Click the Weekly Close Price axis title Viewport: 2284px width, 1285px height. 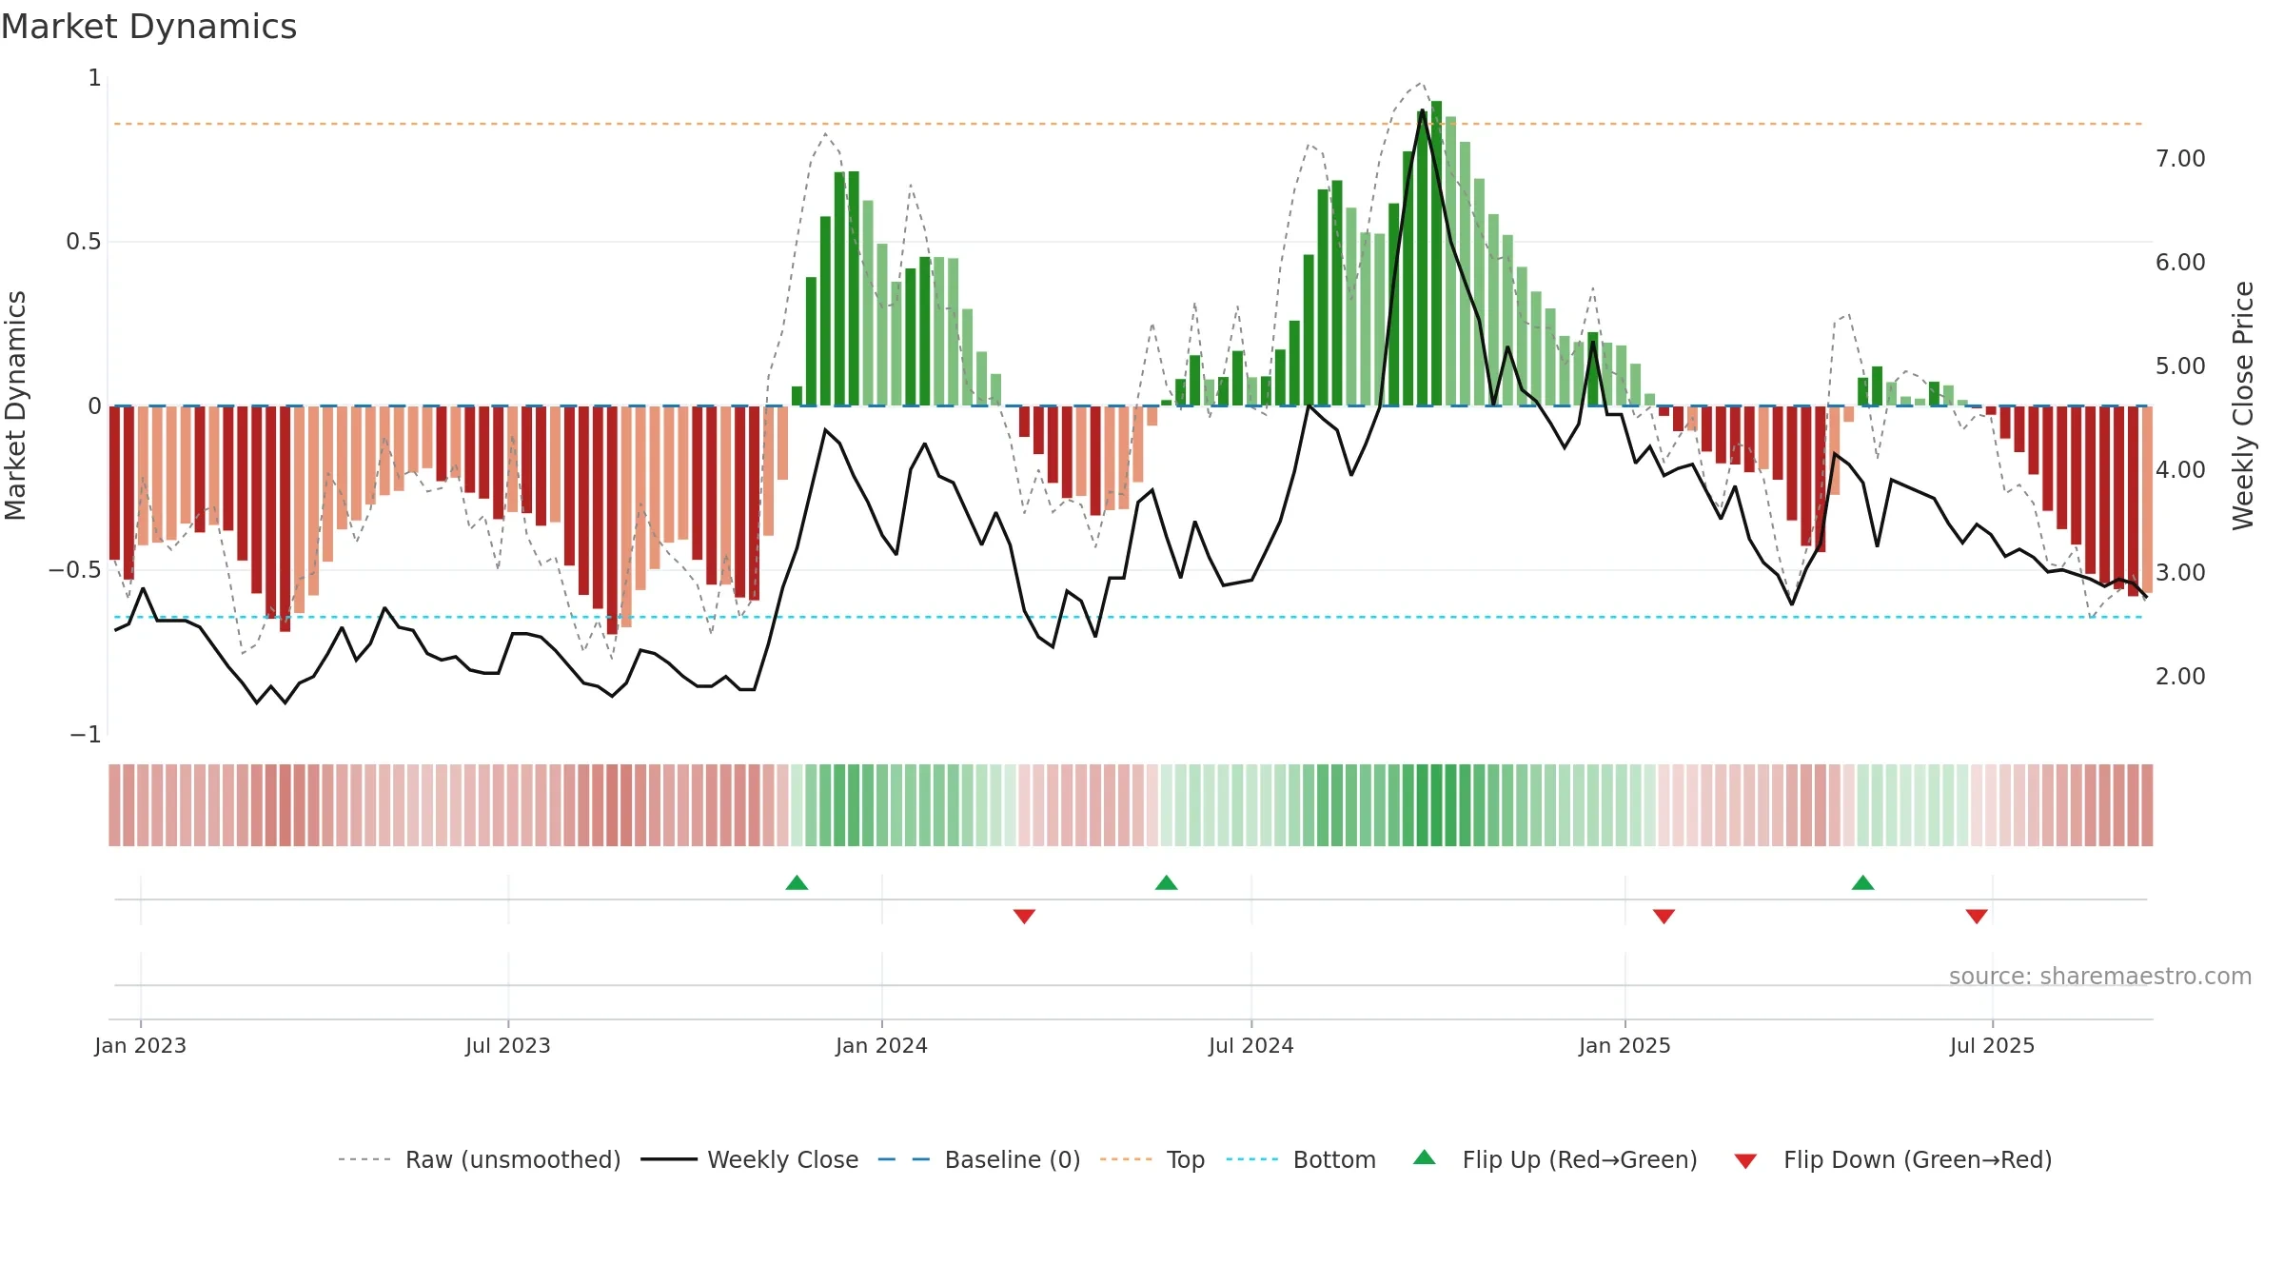pyautogui.click(x=2243, y=405)
